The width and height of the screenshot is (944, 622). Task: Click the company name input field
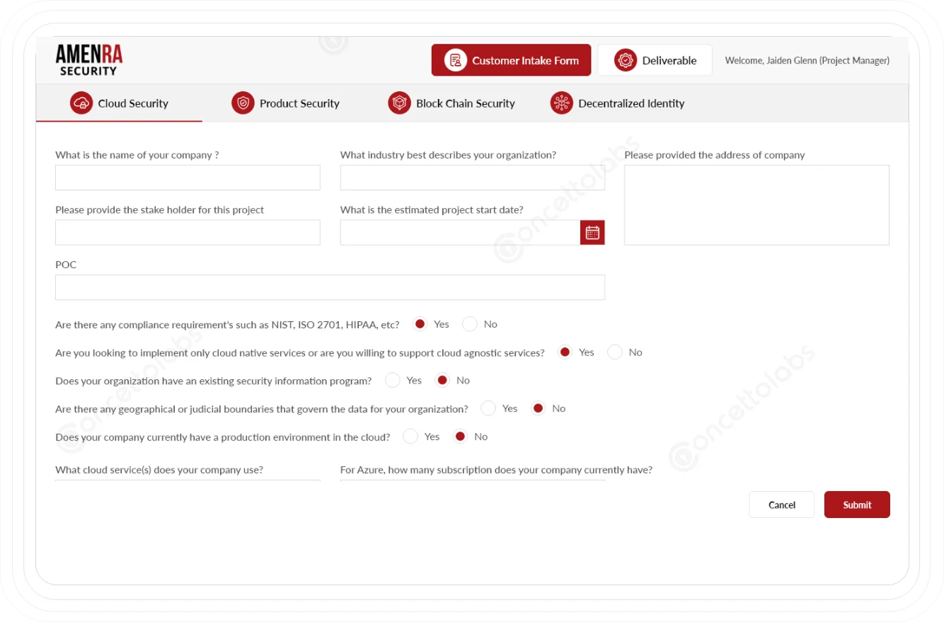click(x=188, y=177)
